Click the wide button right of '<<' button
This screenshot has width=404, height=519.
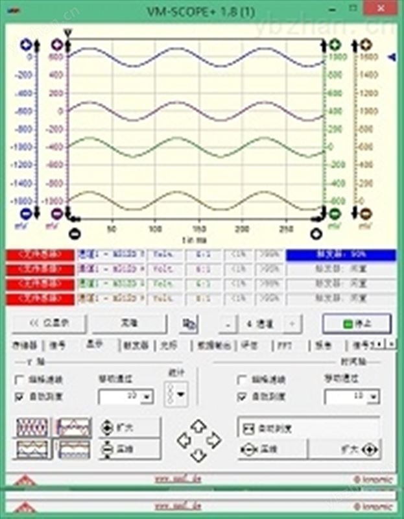129,323
